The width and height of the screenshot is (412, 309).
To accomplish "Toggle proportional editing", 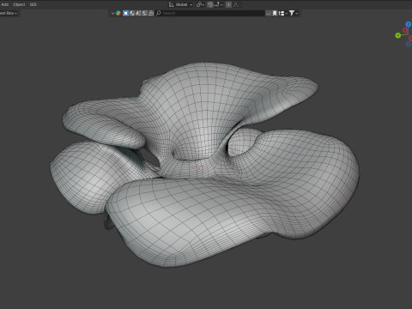I will [x=228, y=4].
